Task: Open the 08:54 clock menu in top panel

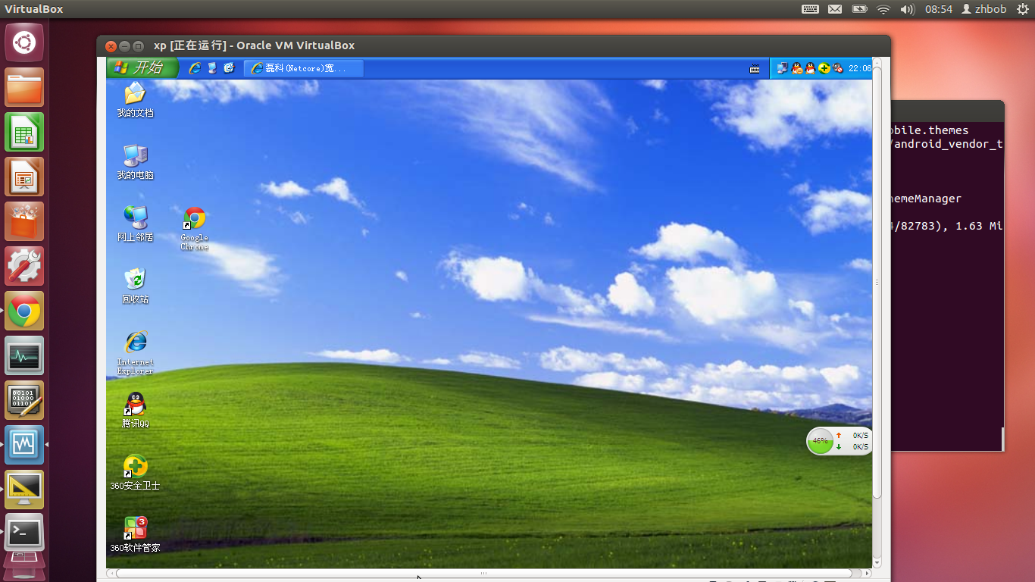Action: point(939,9)
